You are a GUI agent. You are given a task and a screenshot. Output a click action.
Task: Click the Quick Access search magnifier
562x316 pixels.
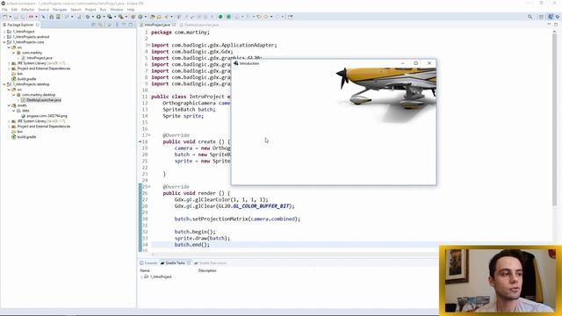point(530,17)
